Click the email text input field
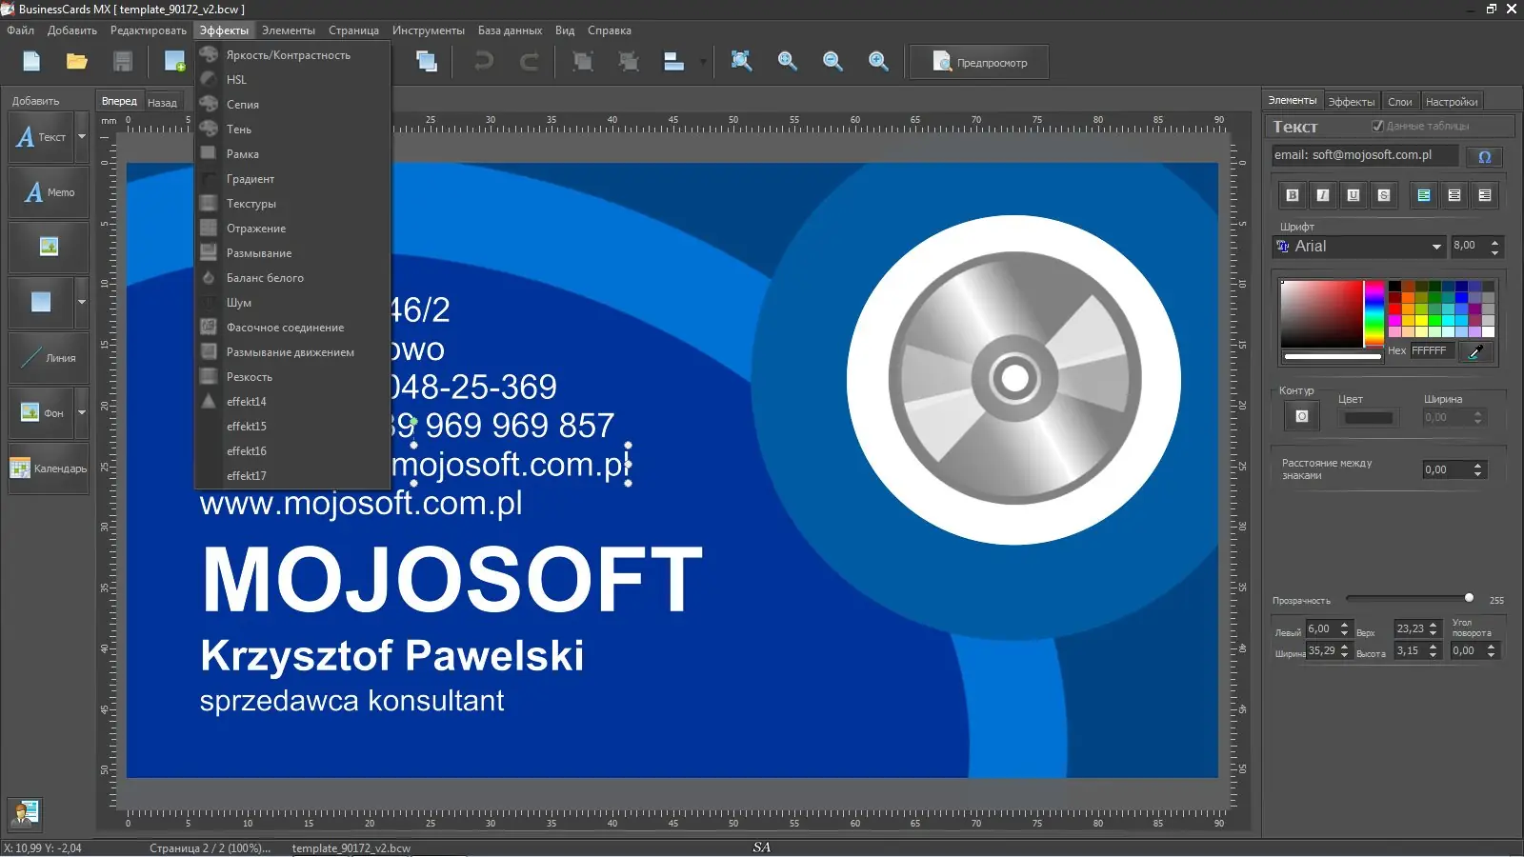 [x=1365, y=155]
